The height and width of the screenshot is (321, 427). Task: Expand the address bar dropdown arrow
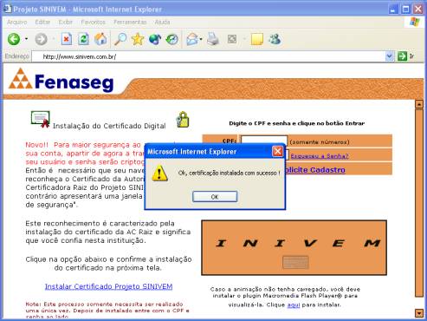(x=390, y=56)
